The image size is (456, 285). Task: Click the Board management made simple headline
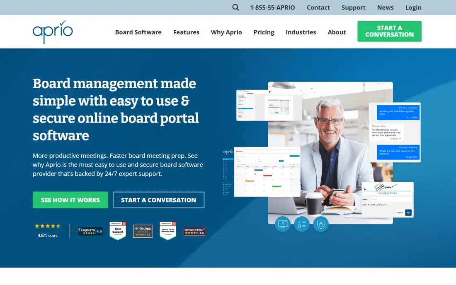[x=116, y=109]
